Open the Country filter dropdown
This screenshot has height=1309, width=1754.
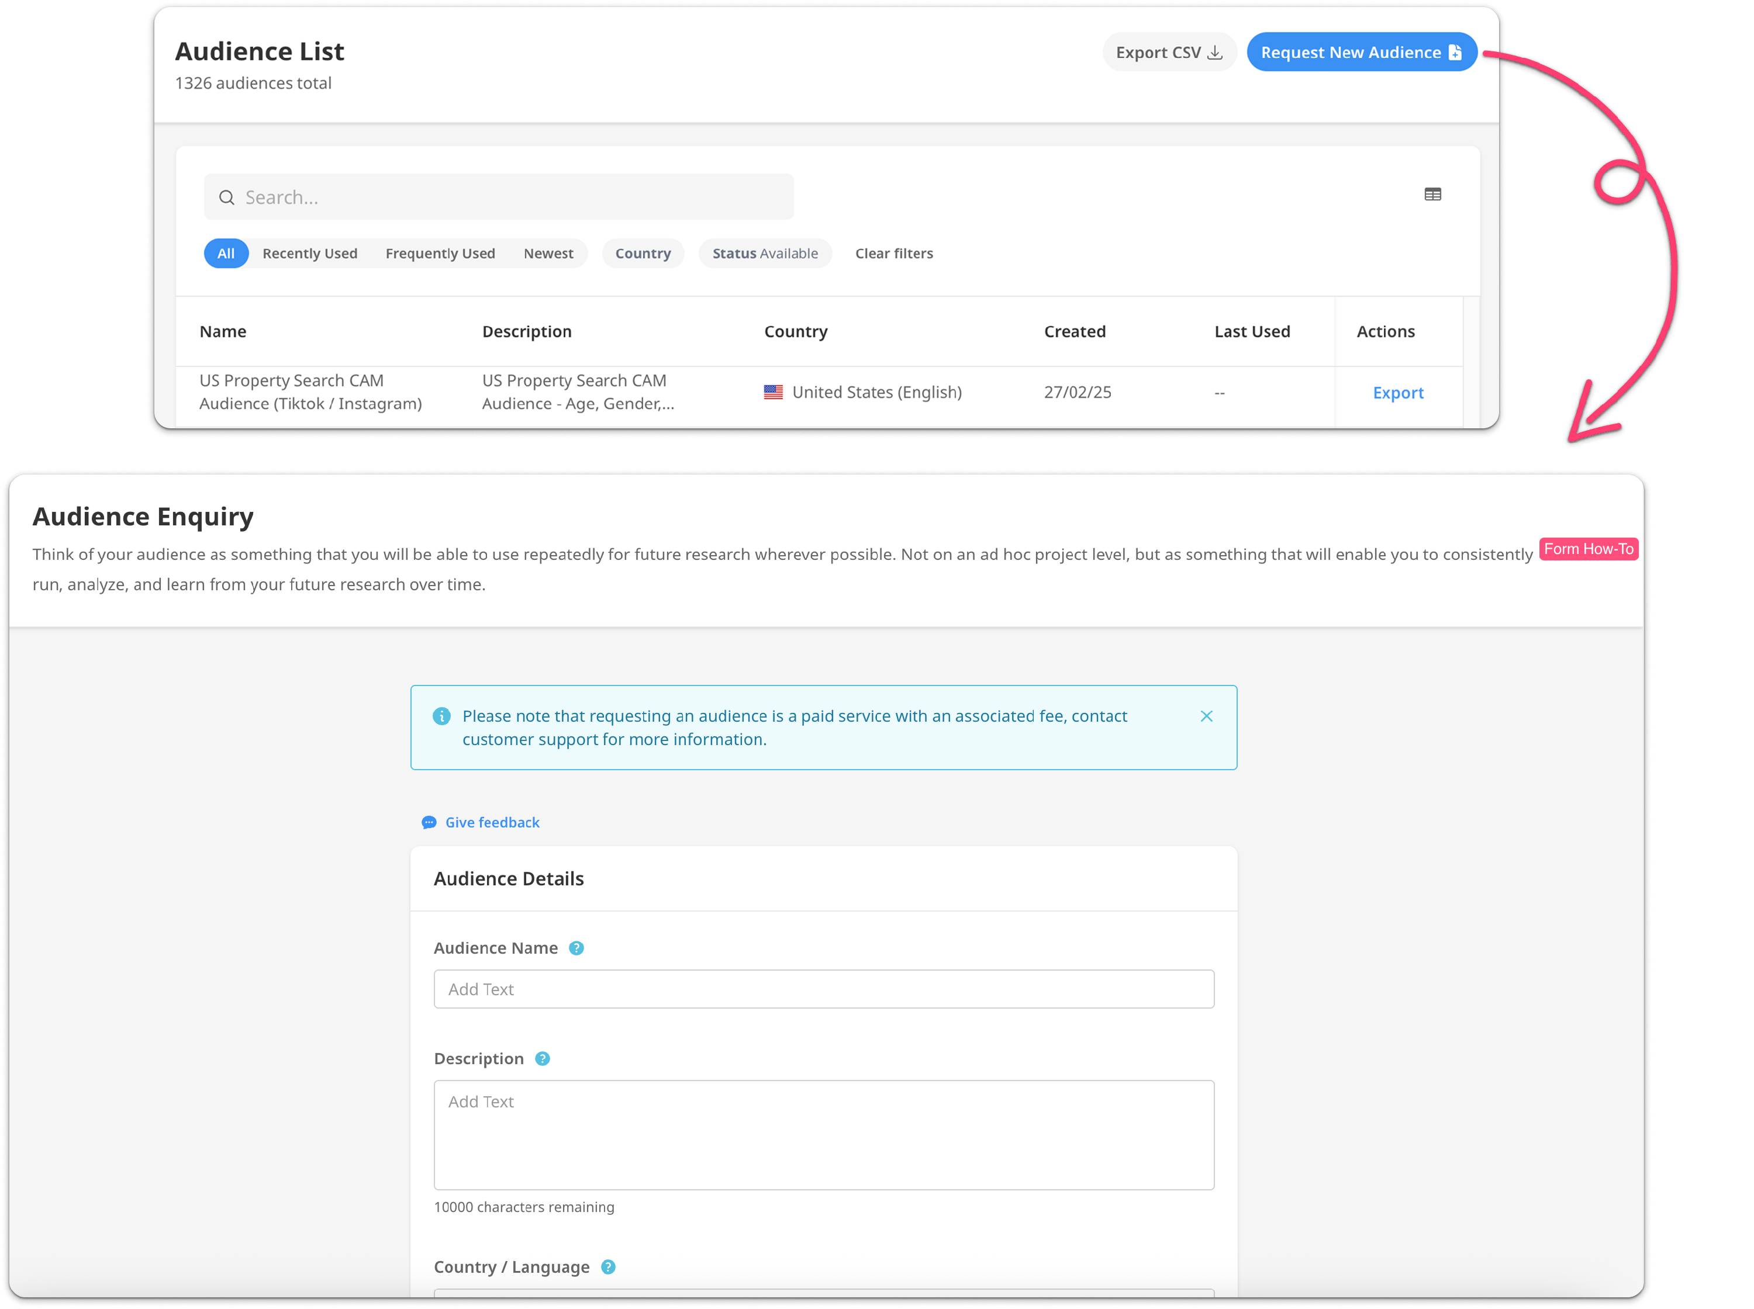(642, 254)
